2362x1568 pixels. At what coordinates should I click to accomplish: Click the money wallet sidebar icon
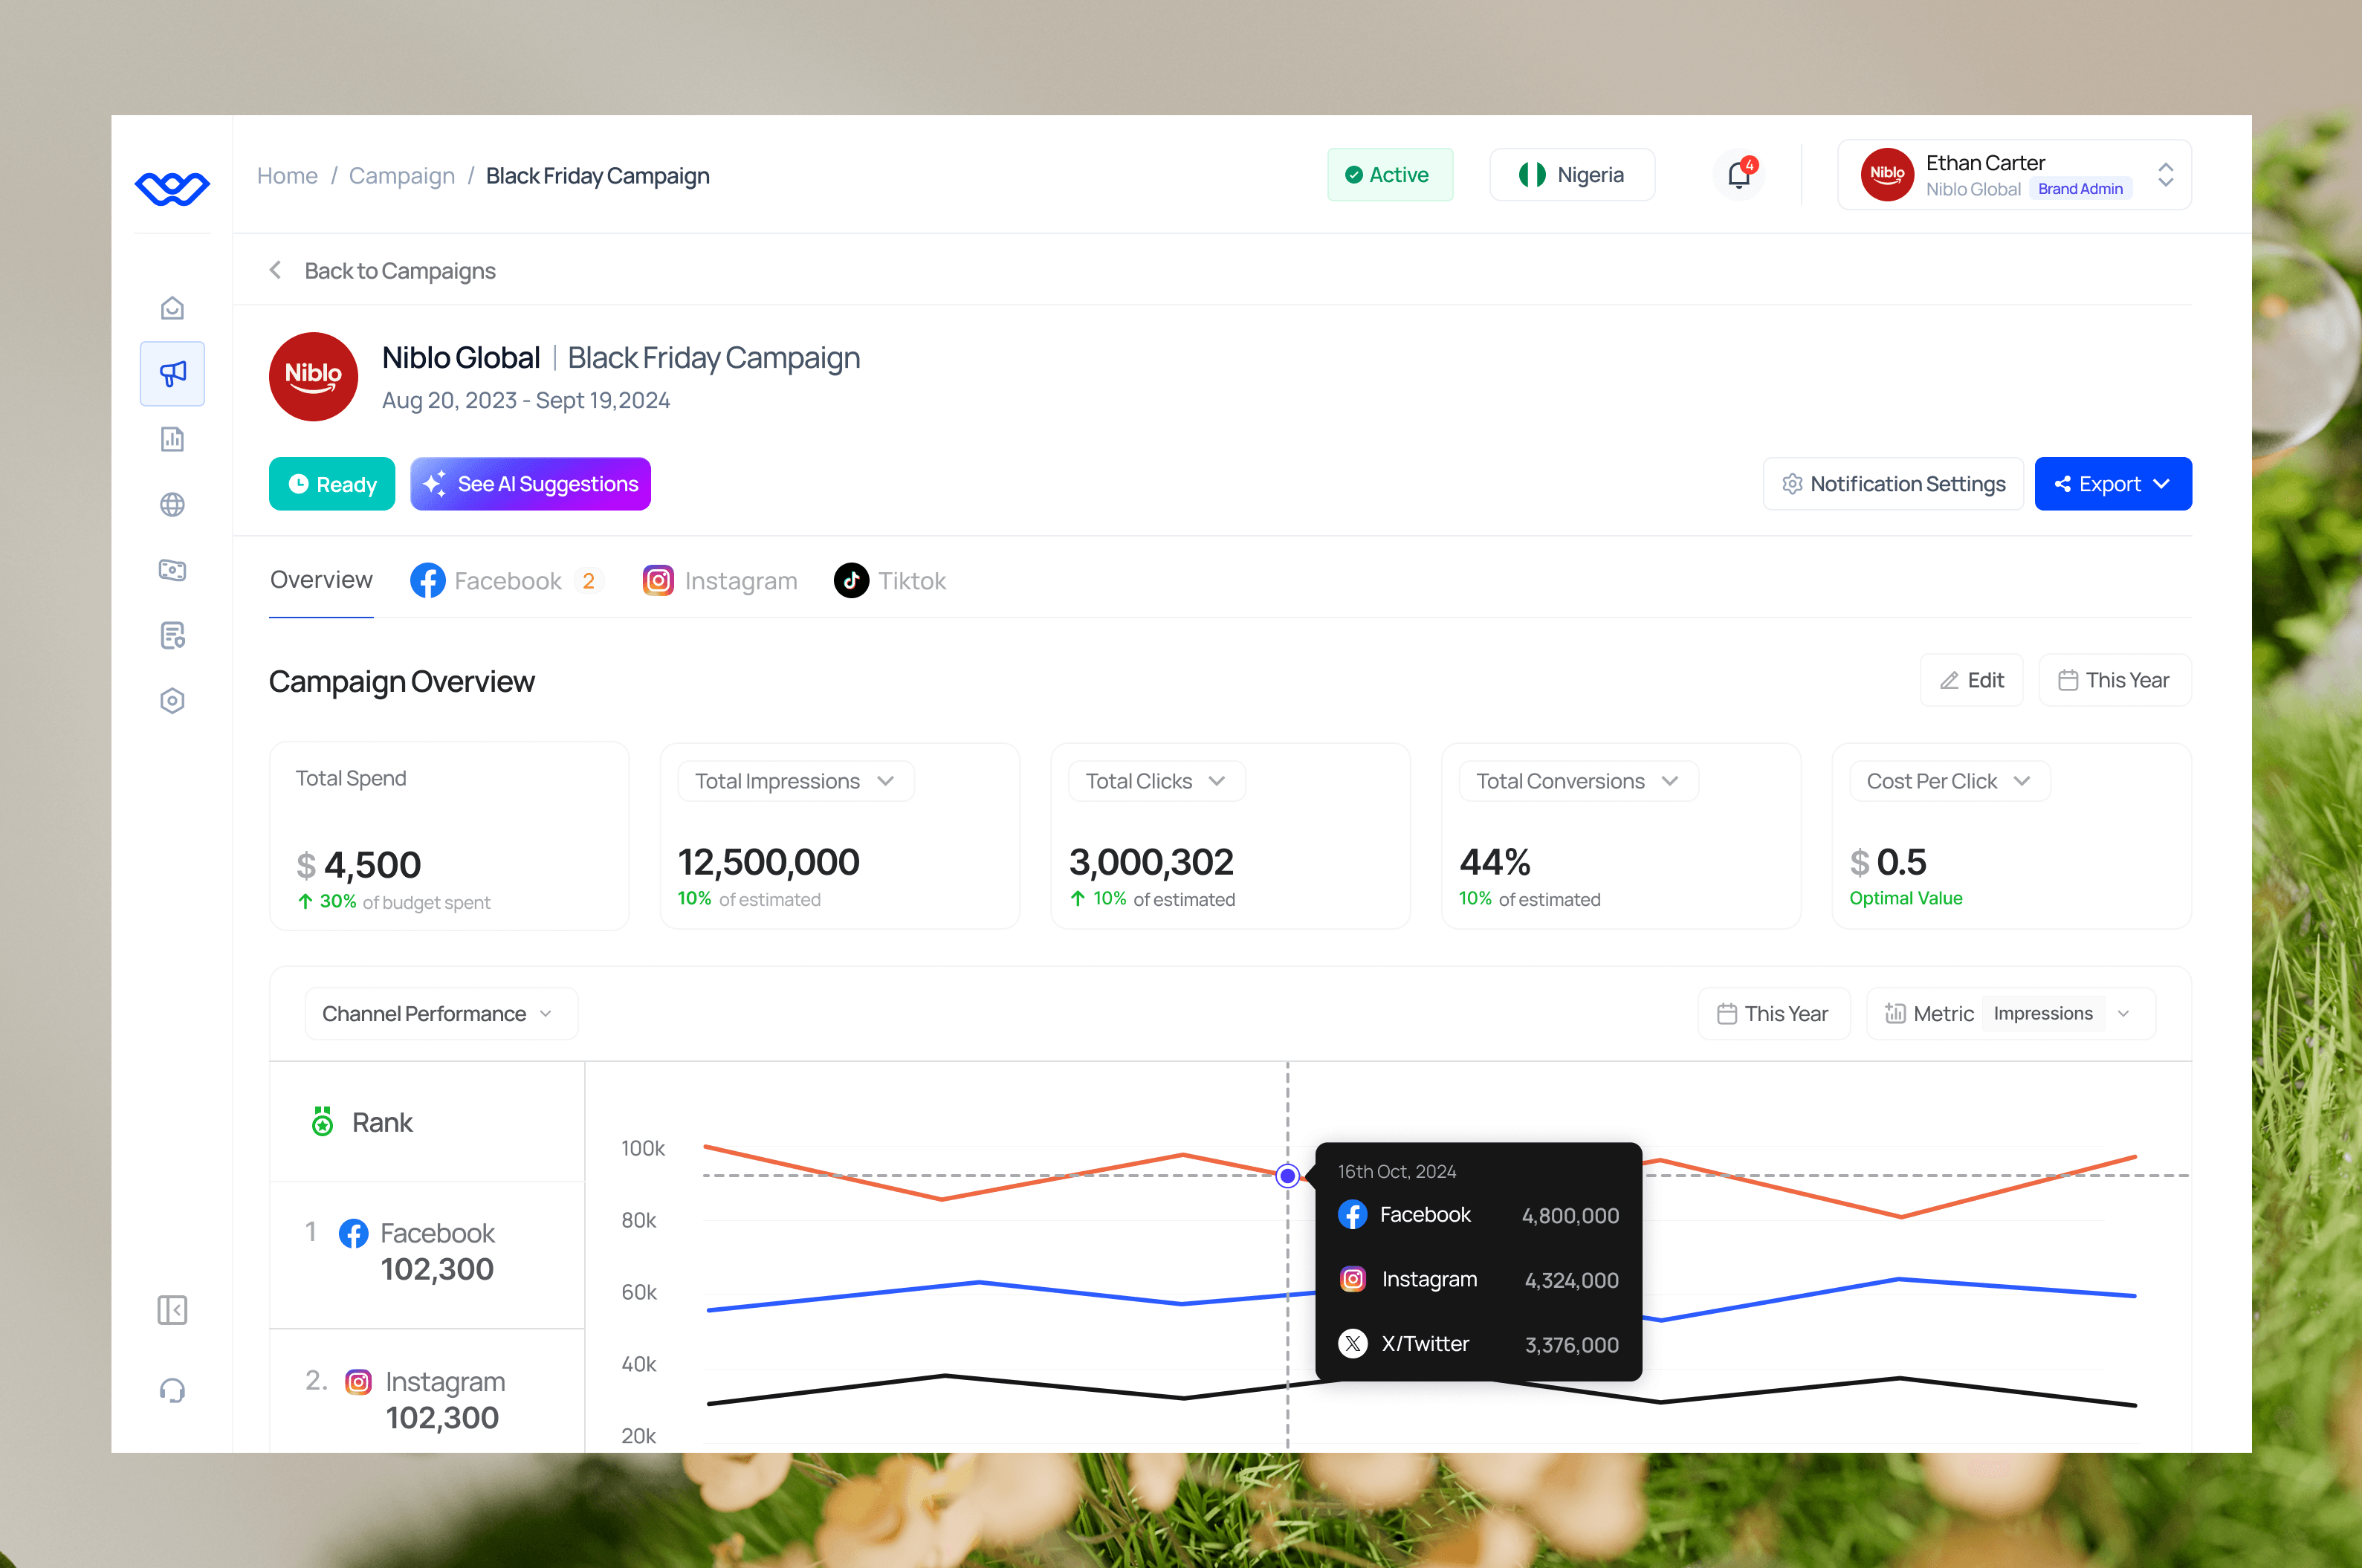(172, 570)
